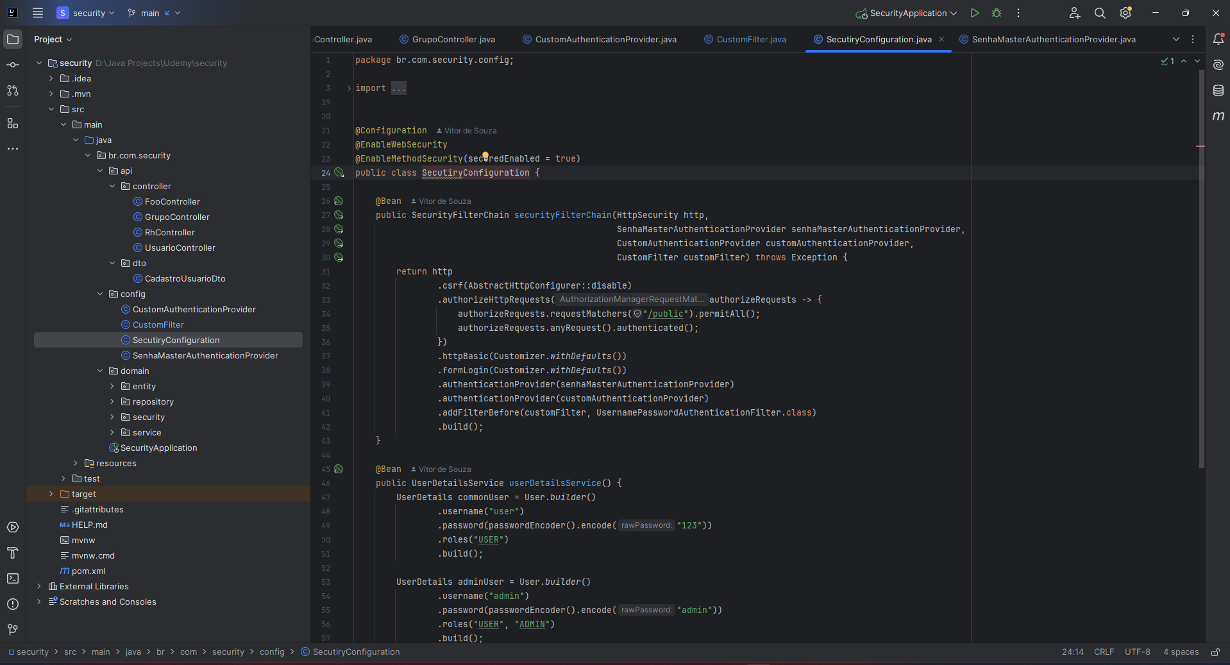Switch to the GrupoController.java tab
The image size is (1230, 665).
[x=453, y=40]
